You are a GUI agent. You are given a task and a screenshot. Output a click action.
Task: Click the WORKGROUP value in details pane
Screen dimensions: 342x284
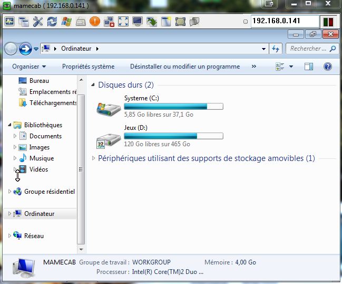click(x=151, y=262)
